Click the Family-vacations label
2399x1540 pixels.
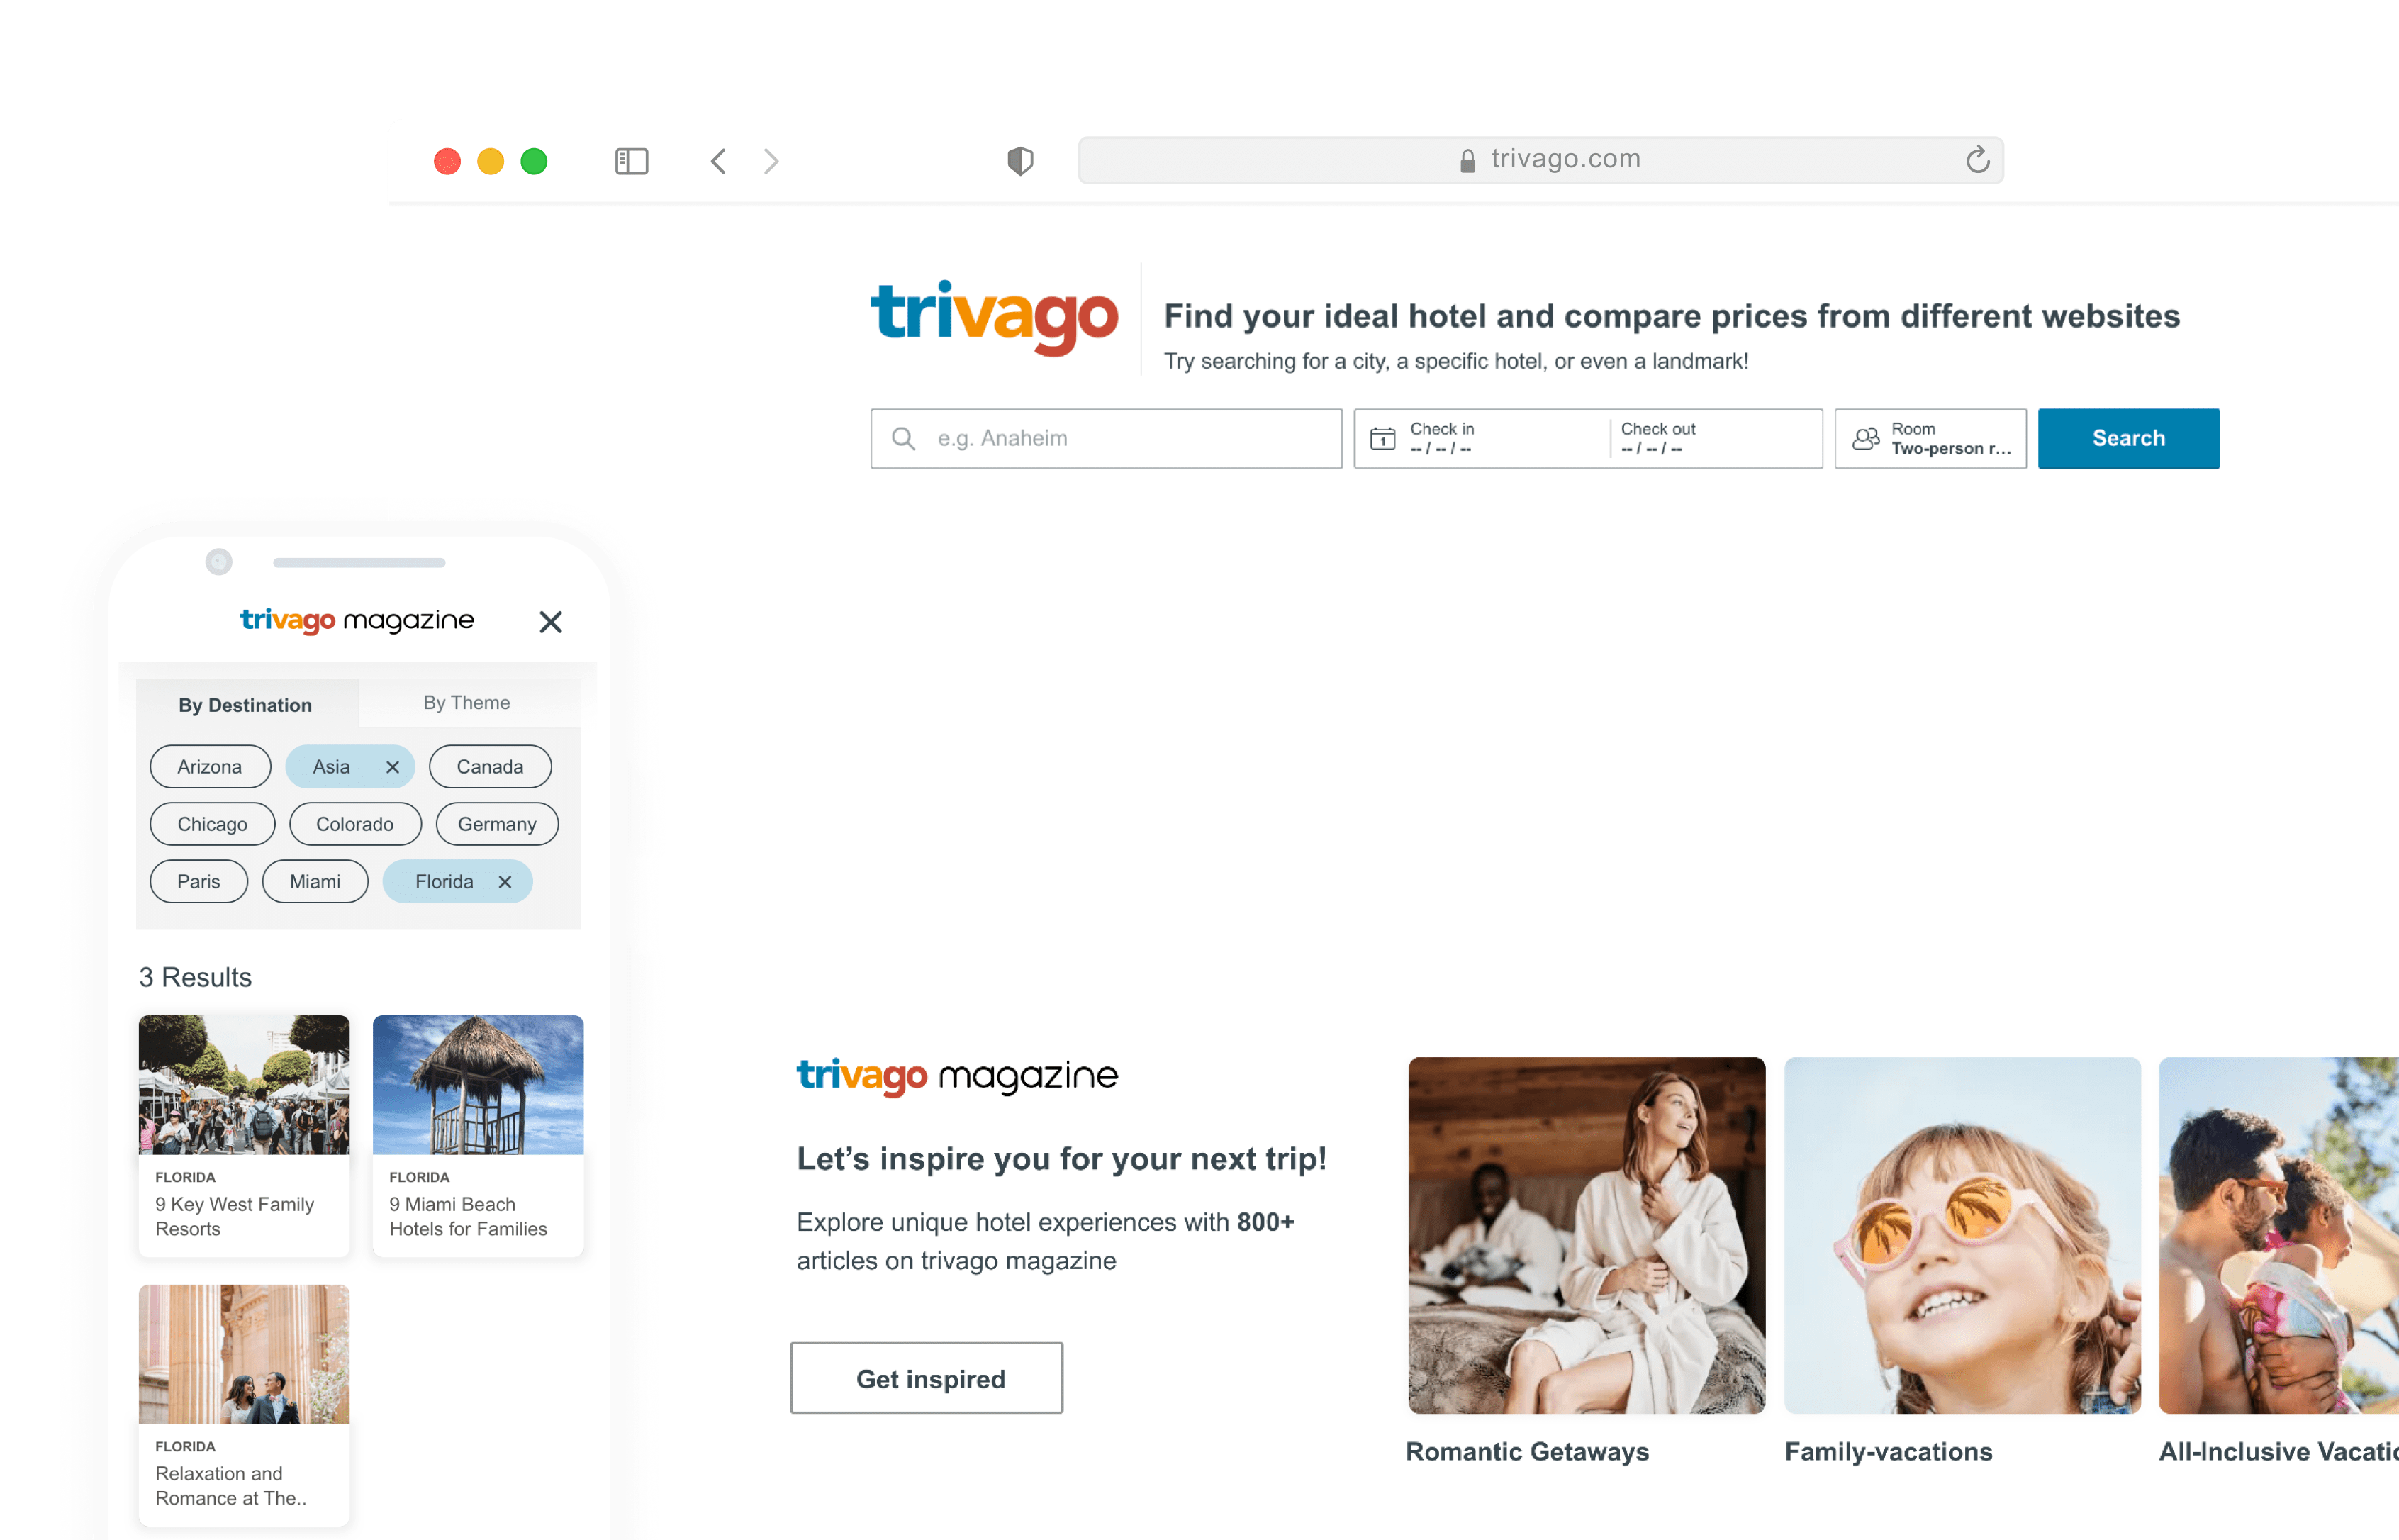[x=1888, y=1451]
